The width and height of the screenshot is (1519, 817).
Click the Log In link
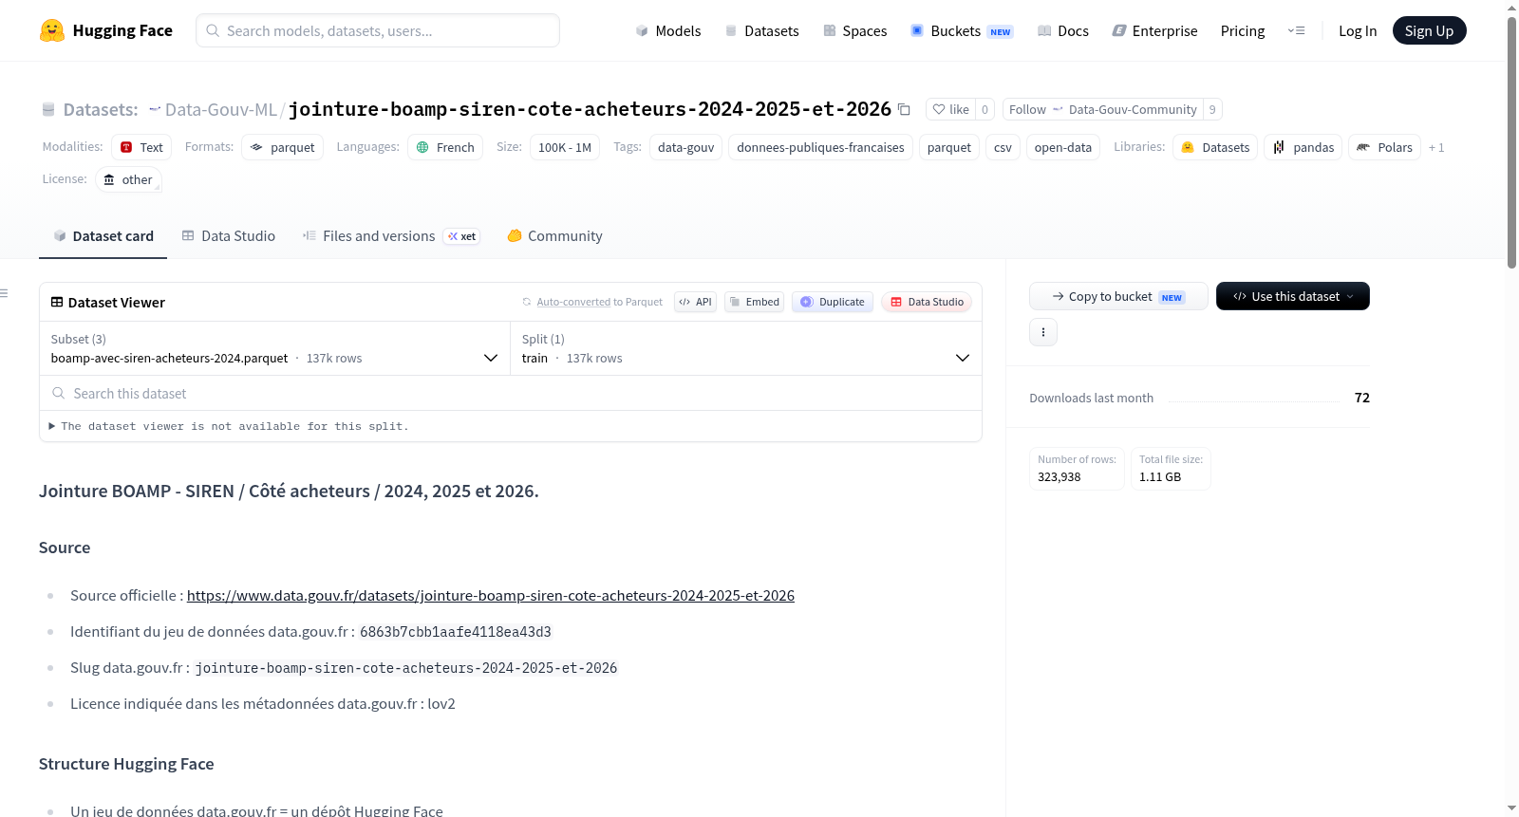pyautogui.click(x=1357, y=30)
